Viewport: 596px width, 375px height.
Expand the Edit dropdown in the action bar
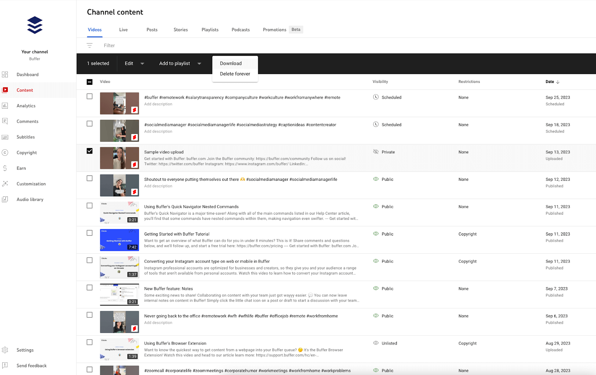(x=142, y=63)
